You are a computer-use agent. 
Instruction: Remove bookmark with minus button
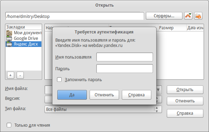coord(20,75)
